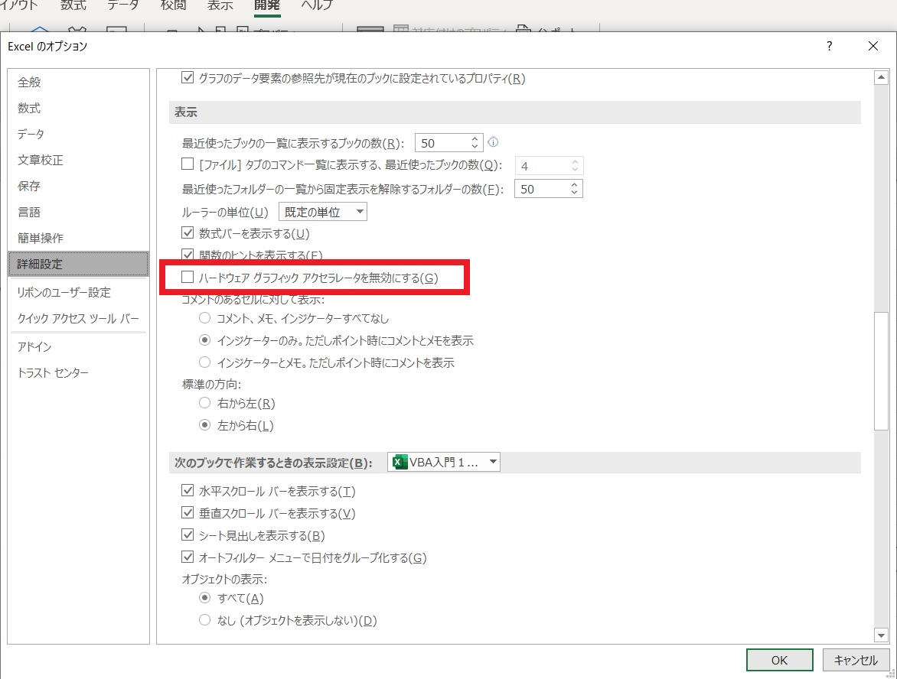Increase recent workbooks count with spinner
The width and height of the screenshot is (897, 679).
click(x=475, y=139)
